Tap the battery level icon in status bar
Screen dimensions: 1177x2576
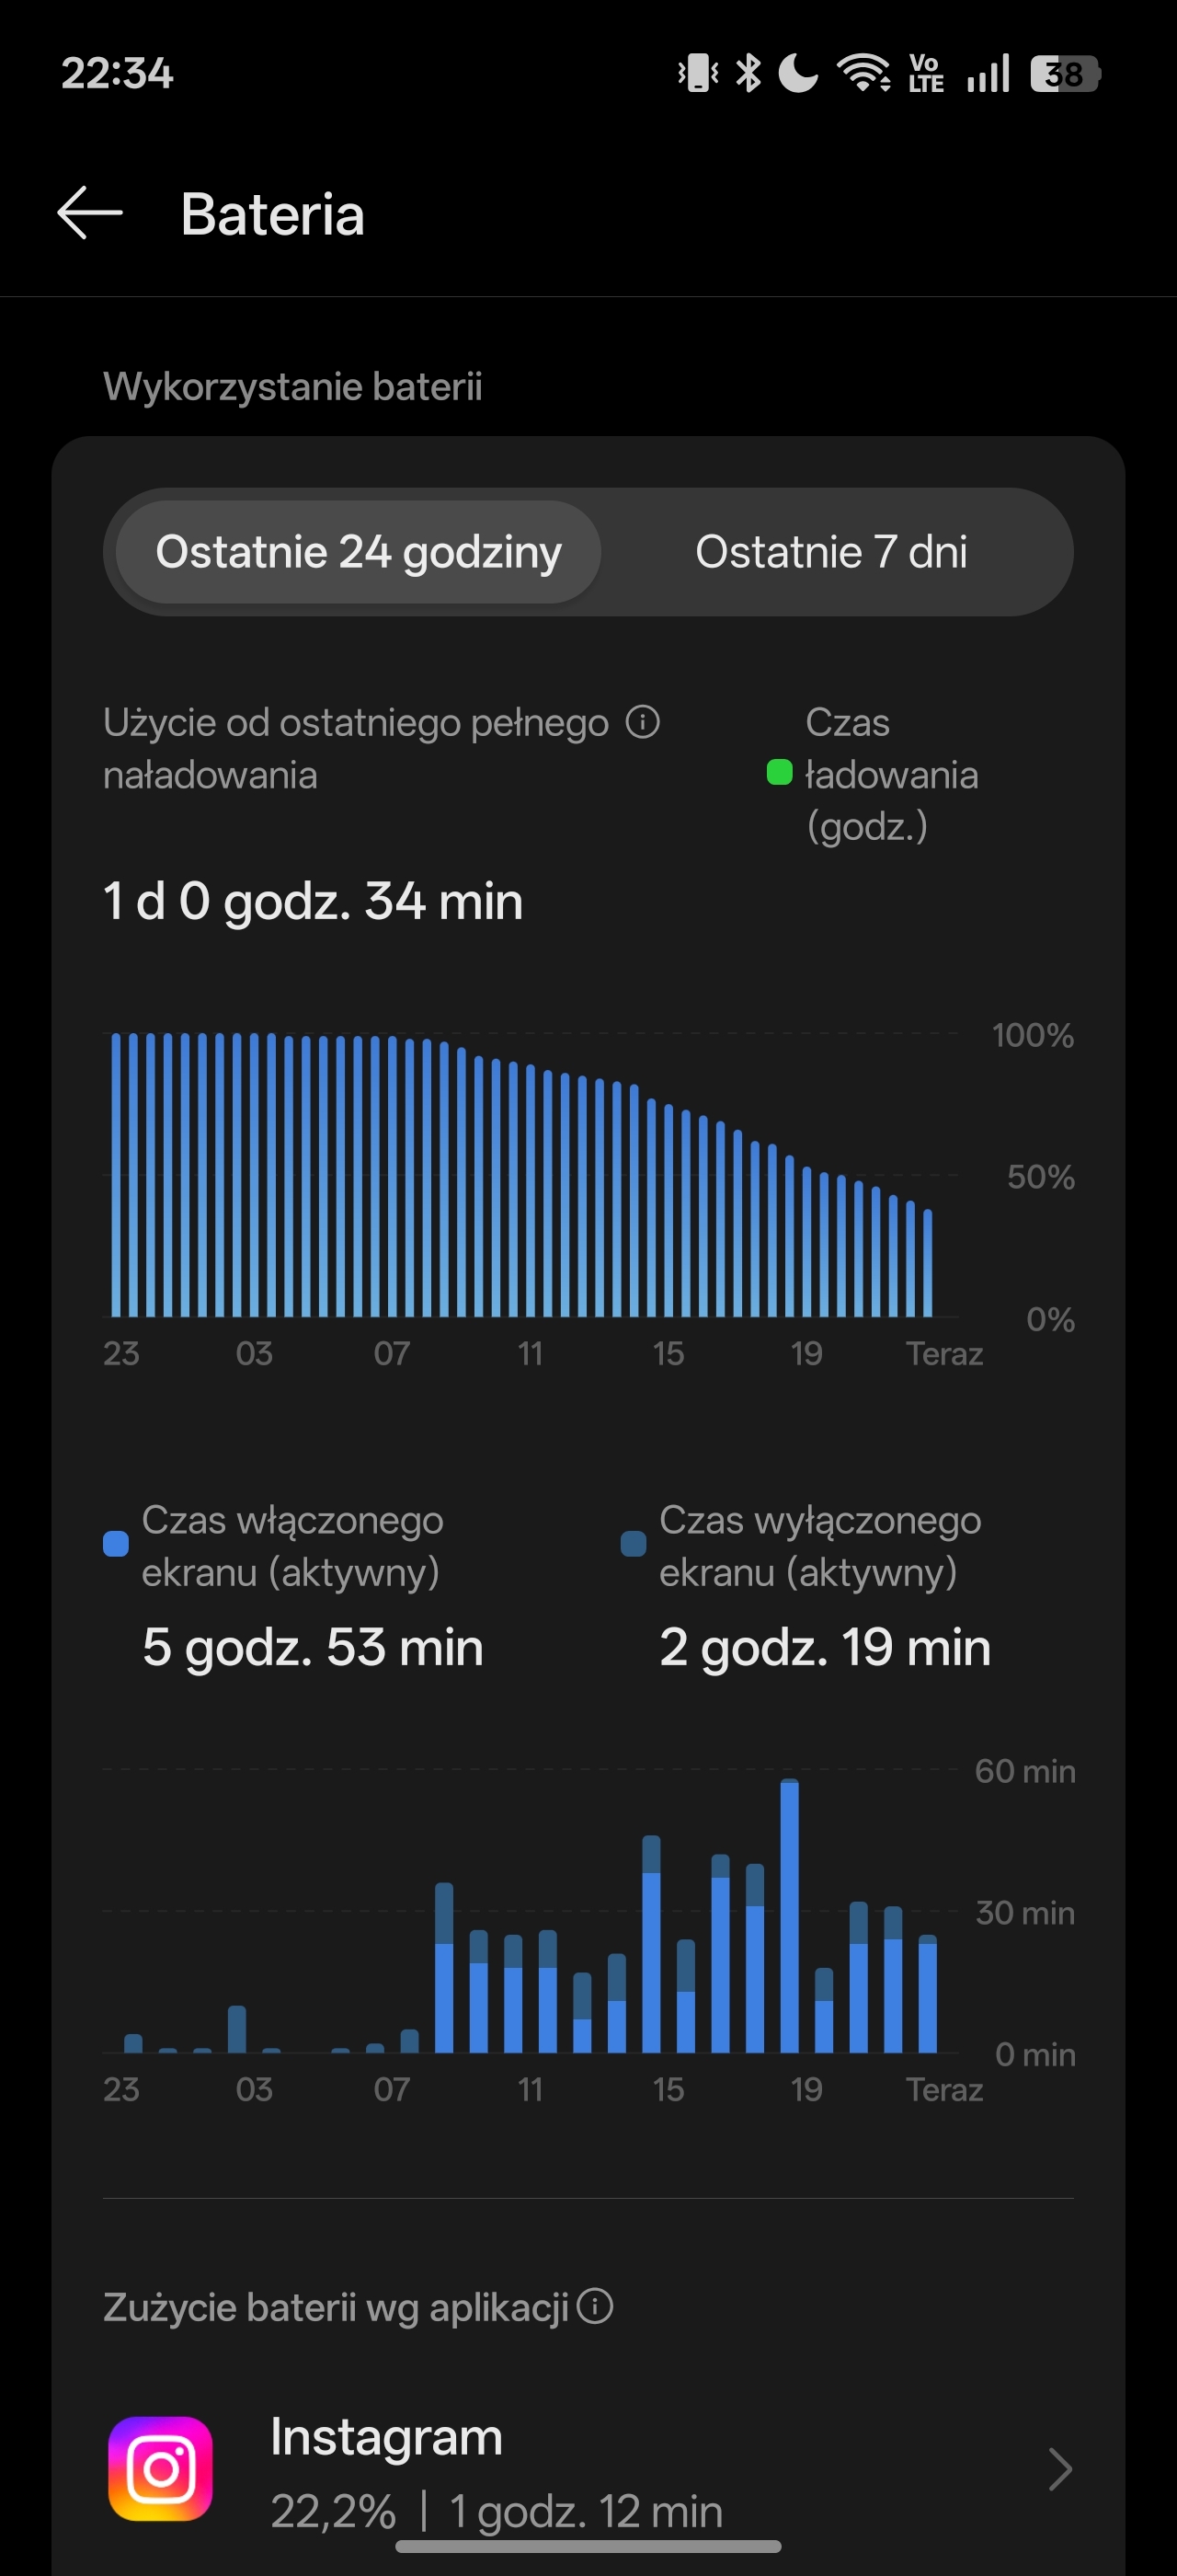coord(1065,74)
